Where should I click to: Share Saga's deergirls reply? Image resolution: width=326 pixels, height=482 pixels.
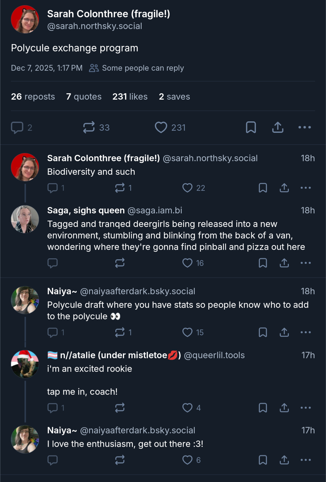point(284,263)
